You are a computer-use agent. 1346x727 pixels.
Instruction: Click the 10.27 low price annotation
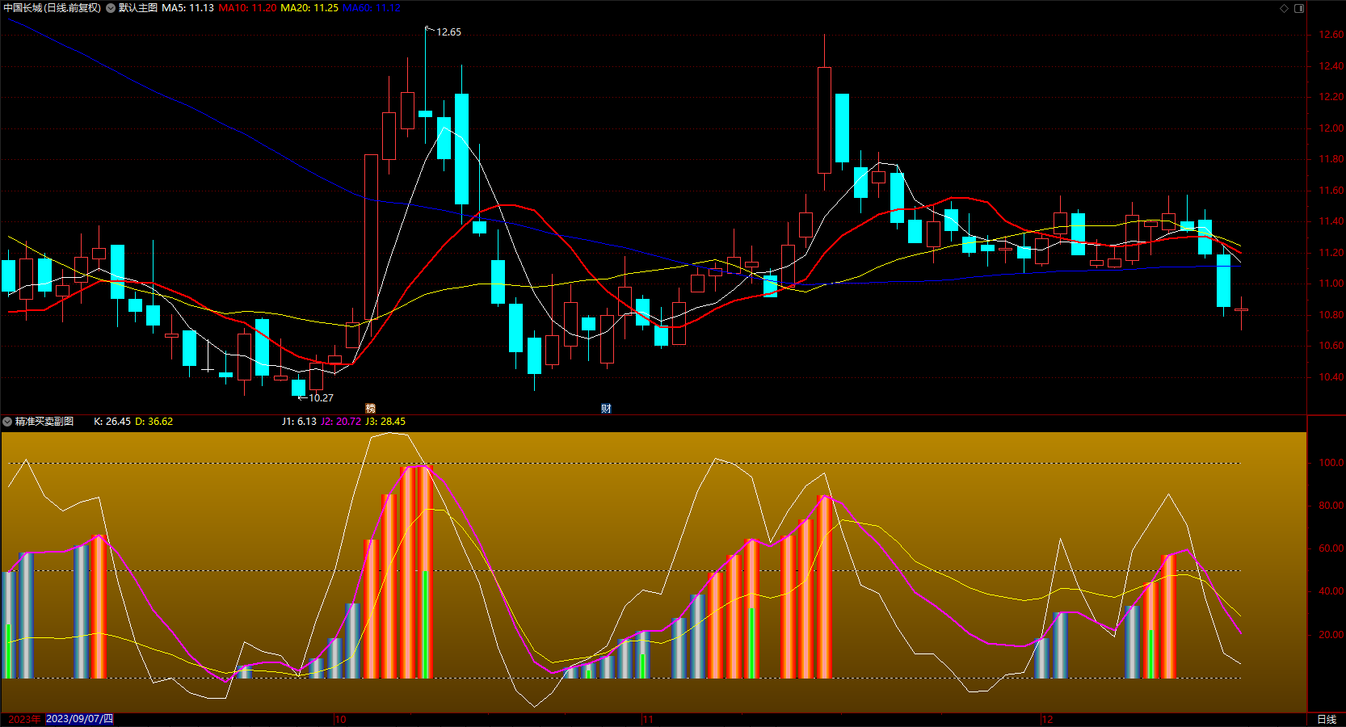[x=321, y=398]
